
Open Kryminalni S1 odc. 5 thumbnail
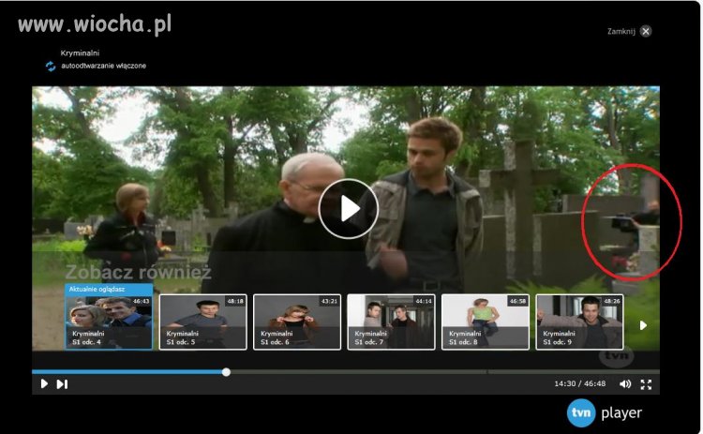203,322
